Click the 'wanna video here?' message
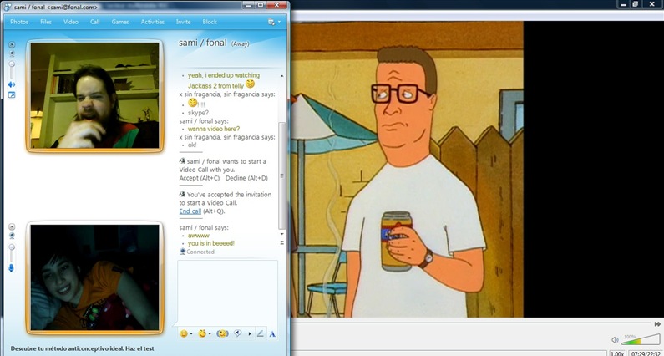 [x=214, y=129]
